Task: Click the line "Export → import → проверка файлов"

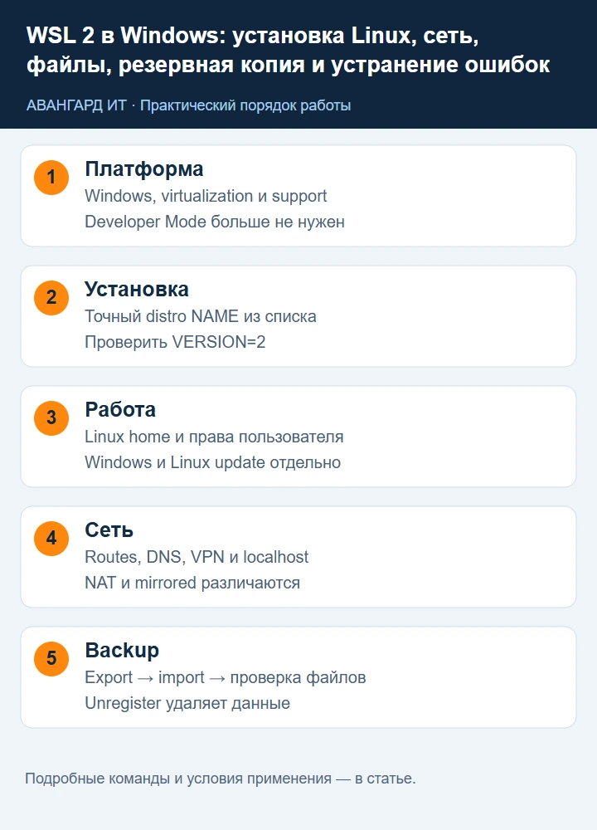Action: (226, 677)
